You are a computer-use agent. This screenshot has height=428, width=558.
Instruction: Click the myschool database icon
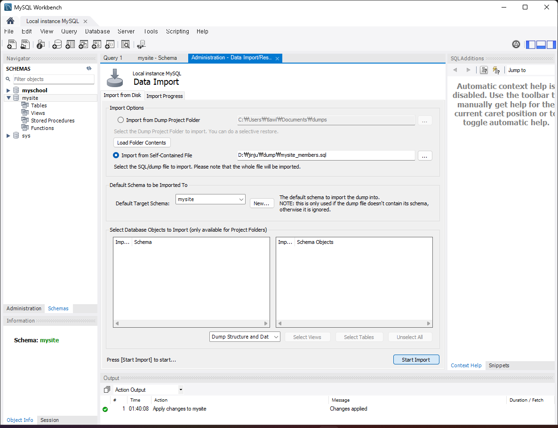(x=16, y=90)
